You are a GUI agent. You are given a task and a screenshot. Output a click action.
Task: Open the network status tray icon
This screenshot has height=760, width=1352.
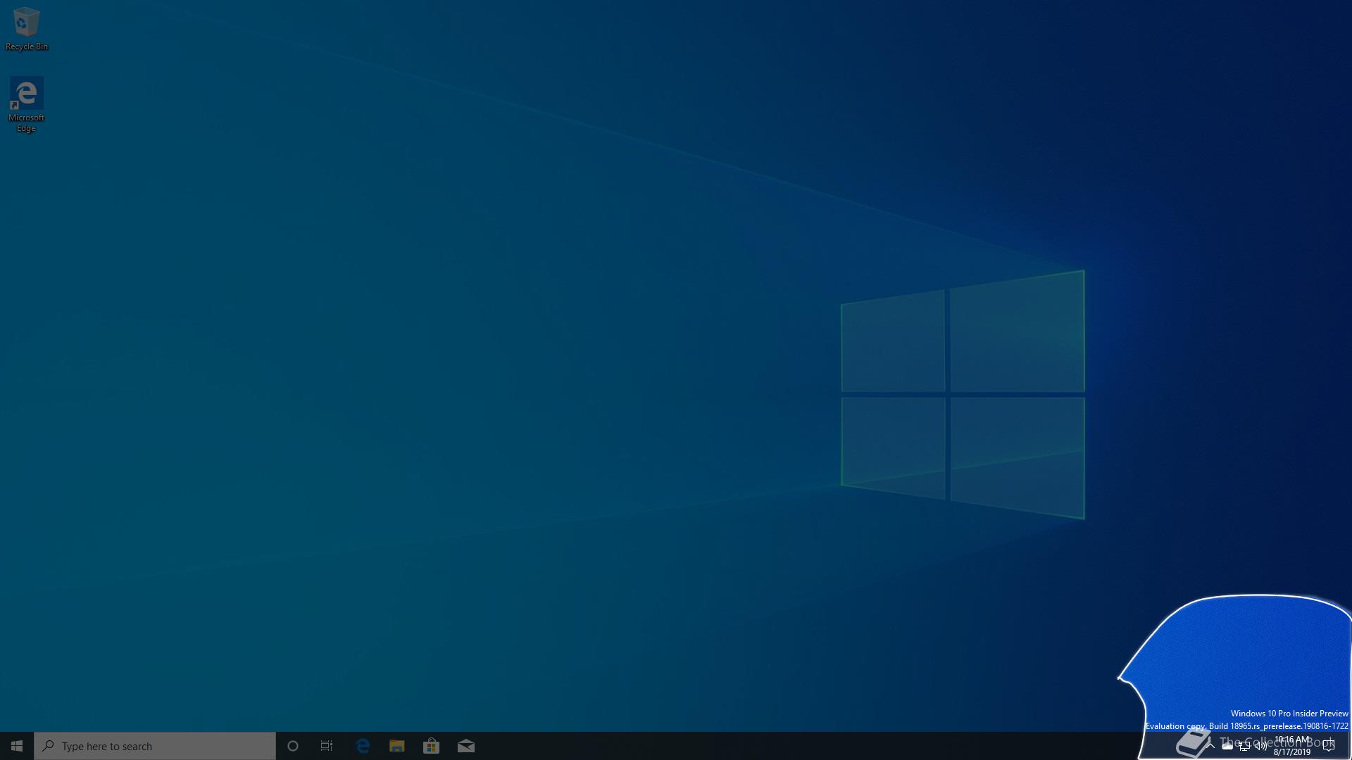(1244, 746)
